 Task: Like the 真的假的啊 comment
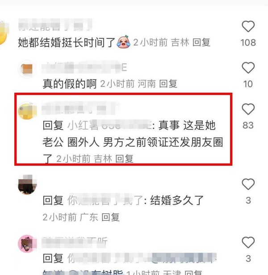click(x=248, y=68)
